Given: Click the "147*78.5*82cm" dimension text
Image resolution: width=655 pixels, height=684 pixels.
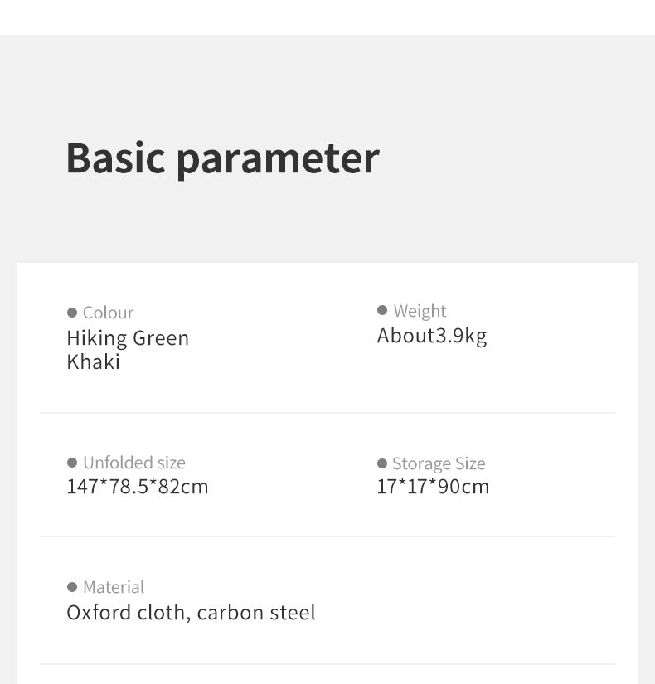Looking at the screenshot, I should pos(138,487).
